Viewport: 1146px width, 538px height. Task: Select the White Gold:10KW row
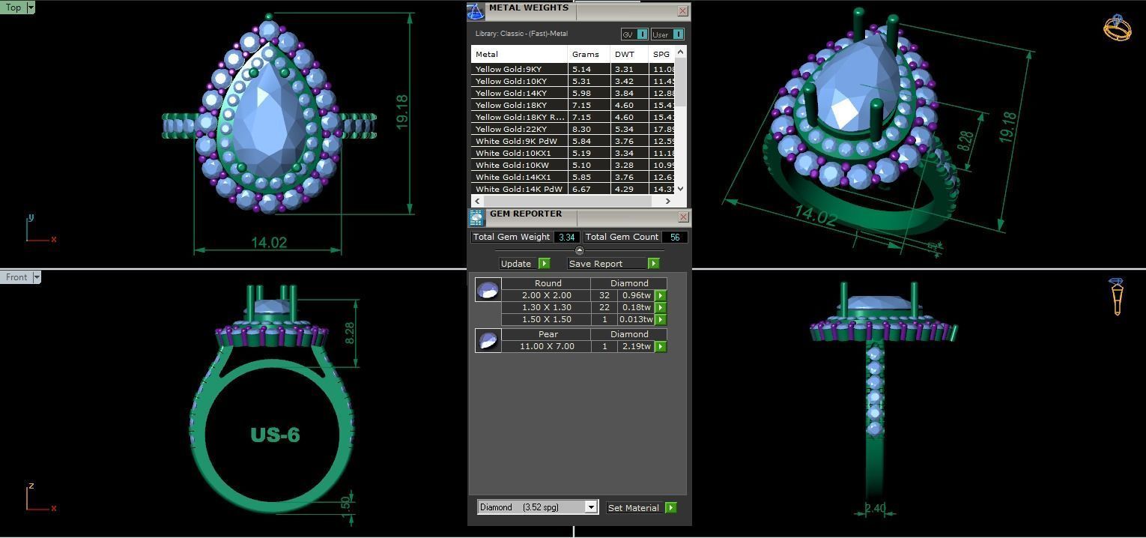tap(573, 165)
